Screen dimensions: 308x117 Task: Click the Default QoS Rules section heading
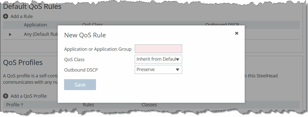point(32,6)
